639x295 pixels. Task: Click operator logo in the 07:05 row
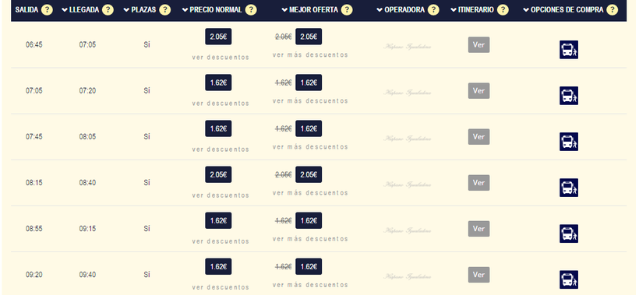pyautogui.click(x=407, y=93)
